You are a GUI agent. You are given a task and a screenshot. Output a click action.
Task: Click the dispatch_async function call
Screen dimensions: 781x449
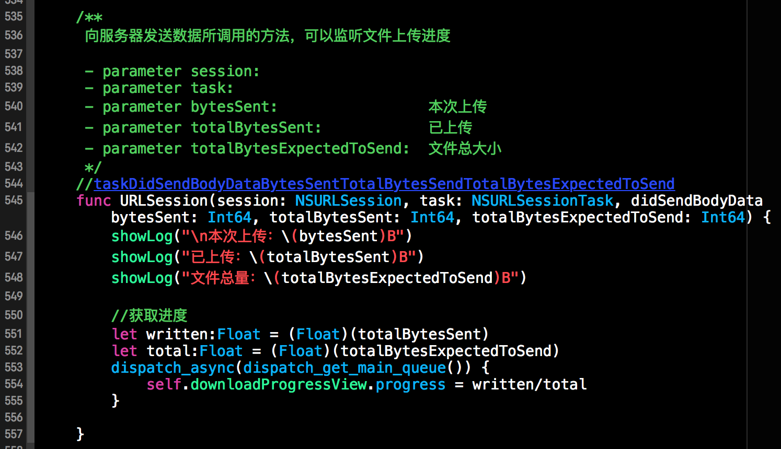click(x=173, y=368)
